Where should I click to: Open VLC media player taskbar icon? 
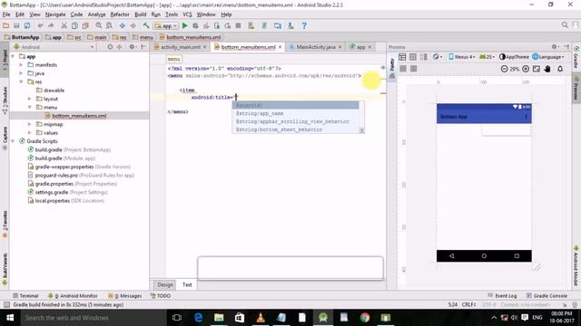click(x=261, y=318)
